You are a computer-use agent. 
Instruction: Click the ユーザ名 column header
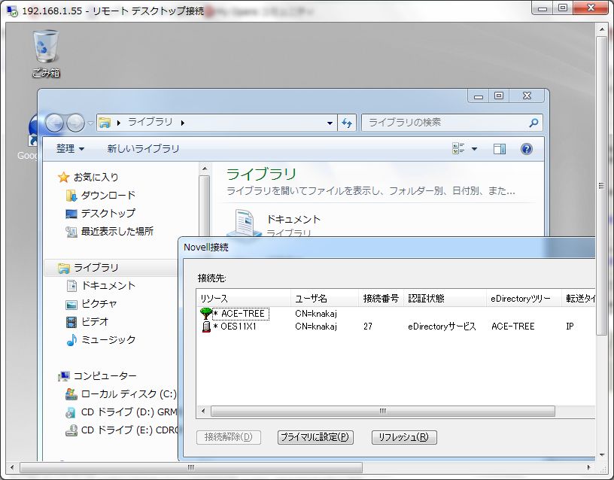tap(324, 299)
